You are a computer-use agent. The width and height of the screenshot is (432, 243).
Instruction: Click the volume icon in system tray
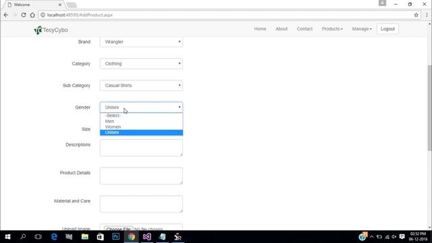[394, 237]
